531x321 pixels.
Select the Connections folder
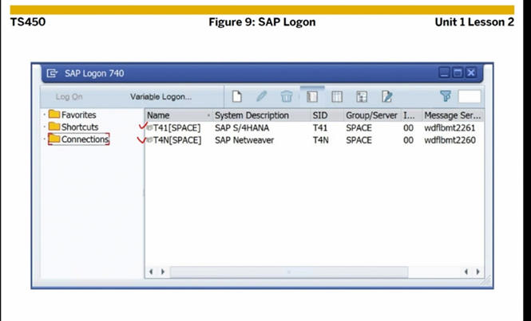(x=78, y=139)
